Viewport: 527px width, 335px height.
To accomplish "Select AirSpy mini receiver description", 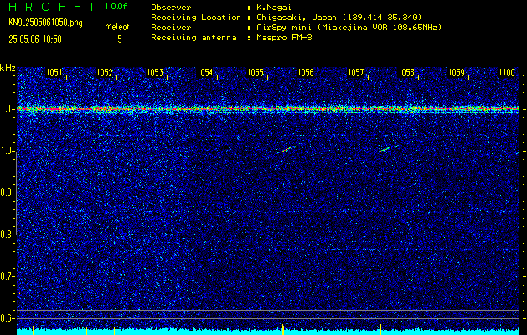I will 349,27.
